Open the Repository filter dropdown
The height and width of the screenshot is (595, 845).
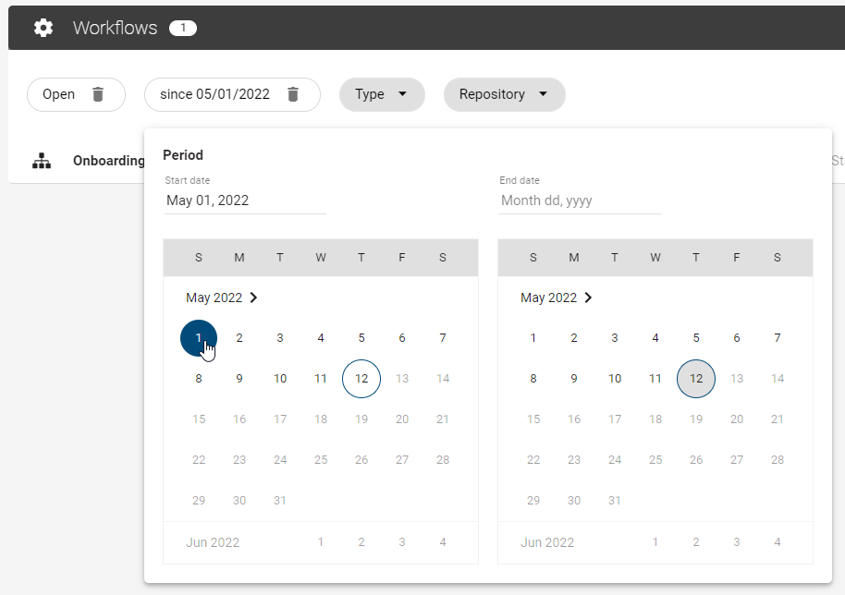click(x=504, y=93)
